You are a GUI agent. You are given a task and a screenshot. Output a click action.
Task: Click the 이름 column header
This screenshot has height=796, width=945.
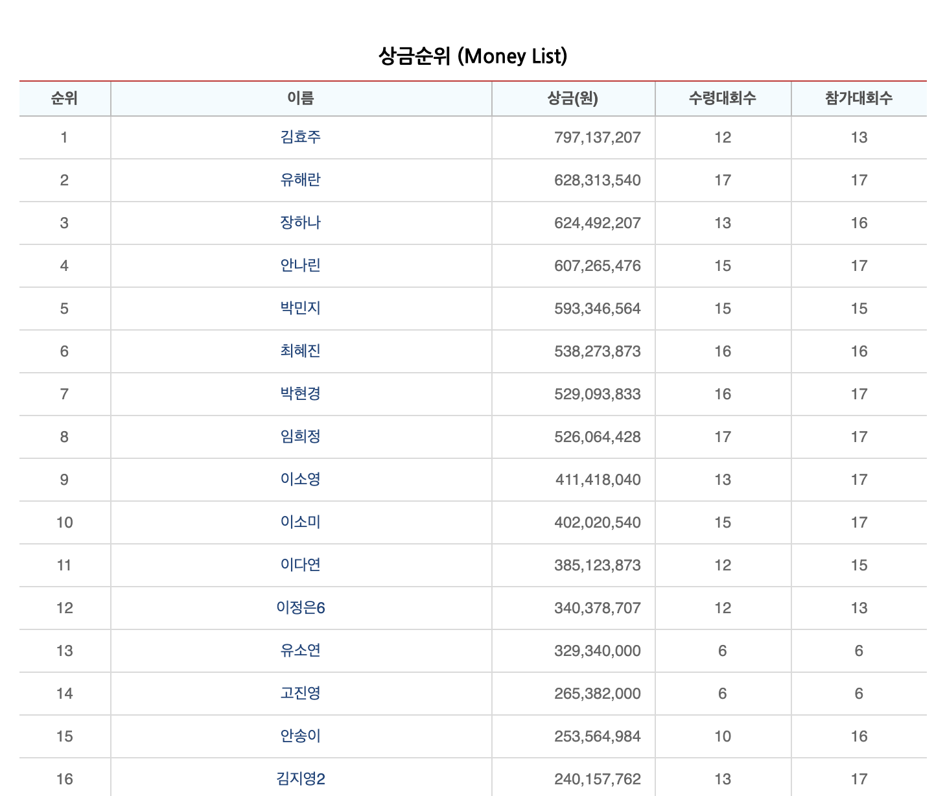(x=301, y=99)
